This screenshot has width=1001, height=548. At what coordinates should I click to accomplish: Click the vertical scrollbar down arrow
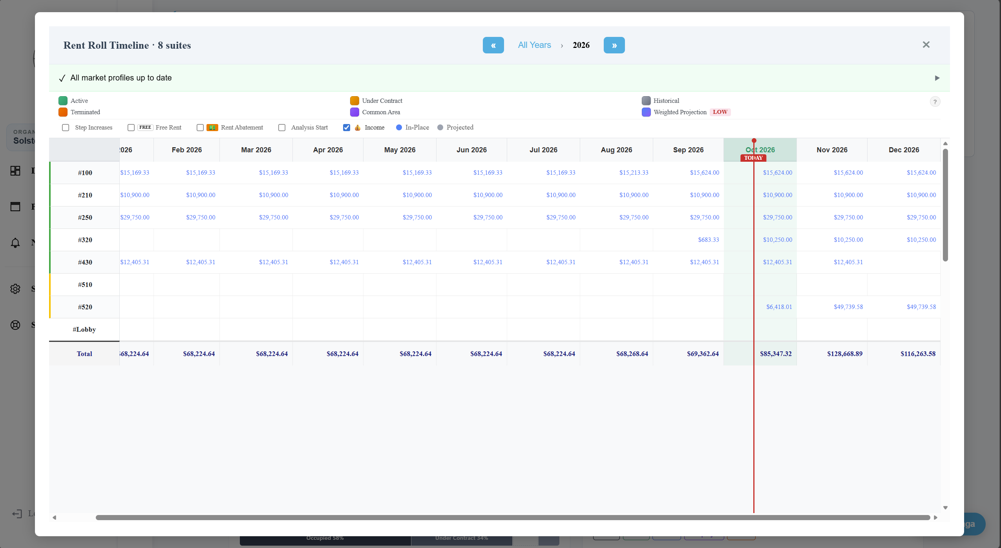tap(945, 508)
